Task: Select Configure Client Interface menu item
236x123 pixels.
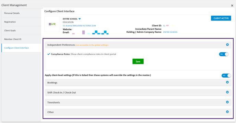Action: (x=21, y=48)
